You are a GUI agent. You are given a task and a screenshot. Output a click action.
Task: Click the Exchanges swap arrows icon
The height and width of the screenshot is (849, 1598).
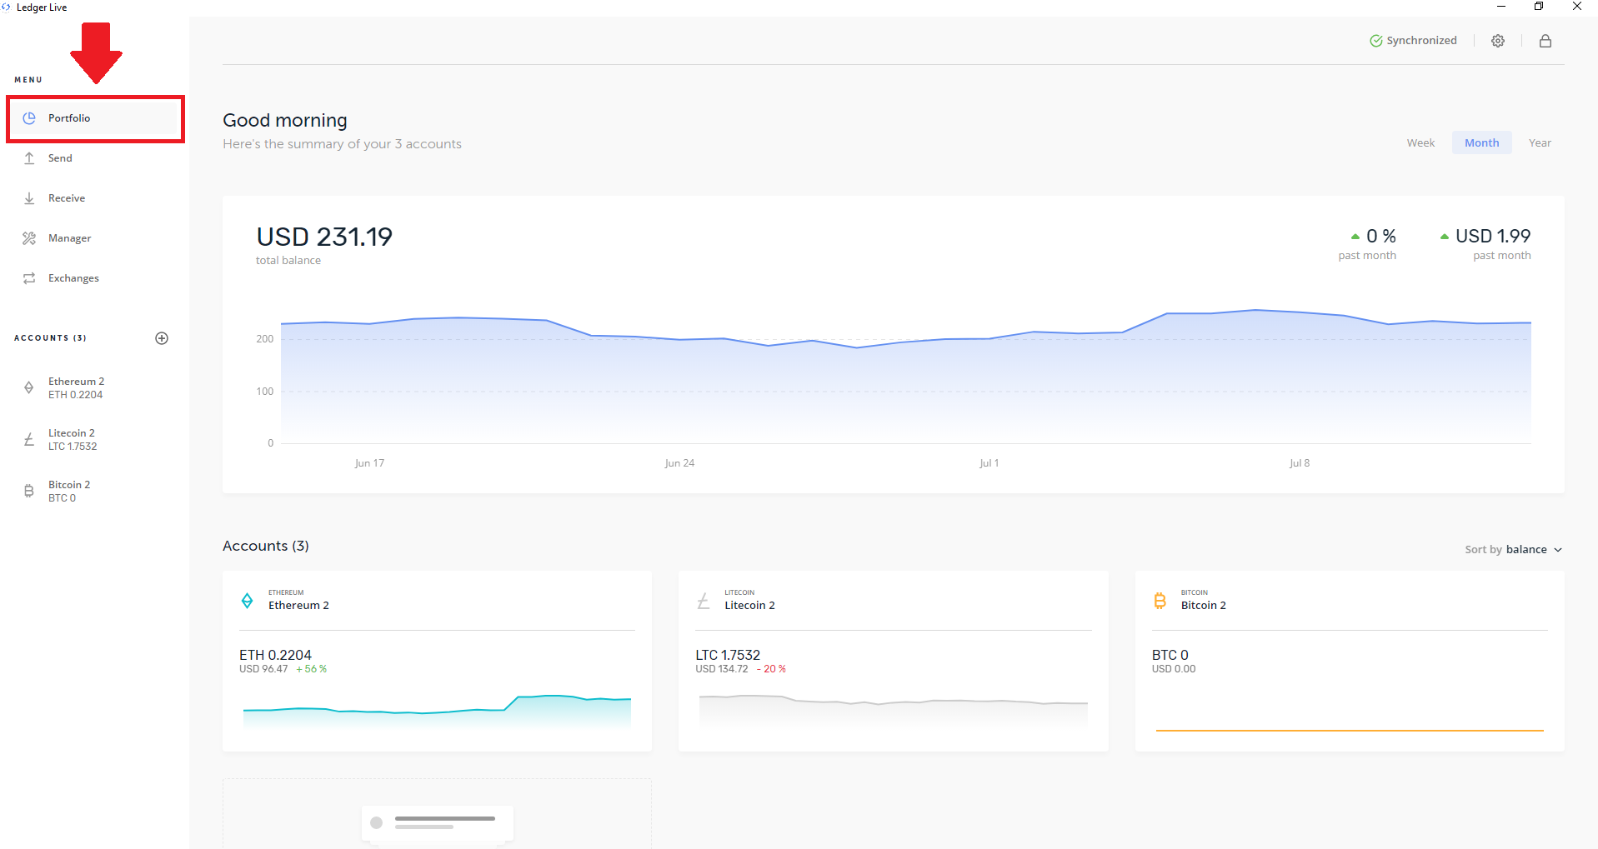pyautogui.click(x=29, y=278)
